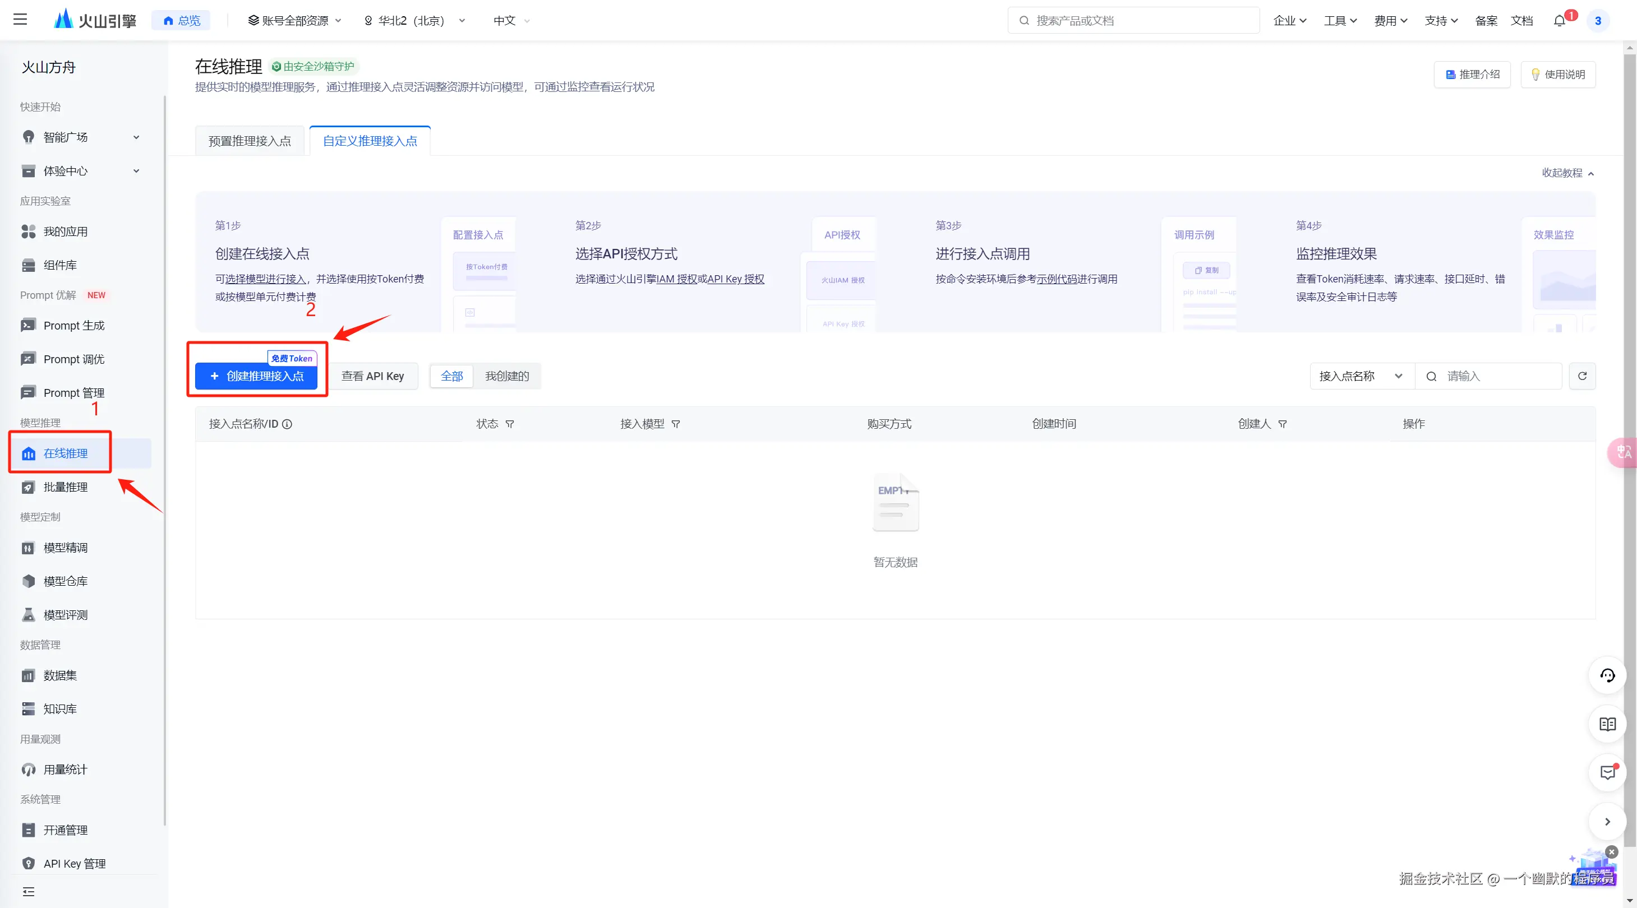Click the 创建推理接入点 button
The width and height of the screenshot is (1637, 908).
(257, 376)
